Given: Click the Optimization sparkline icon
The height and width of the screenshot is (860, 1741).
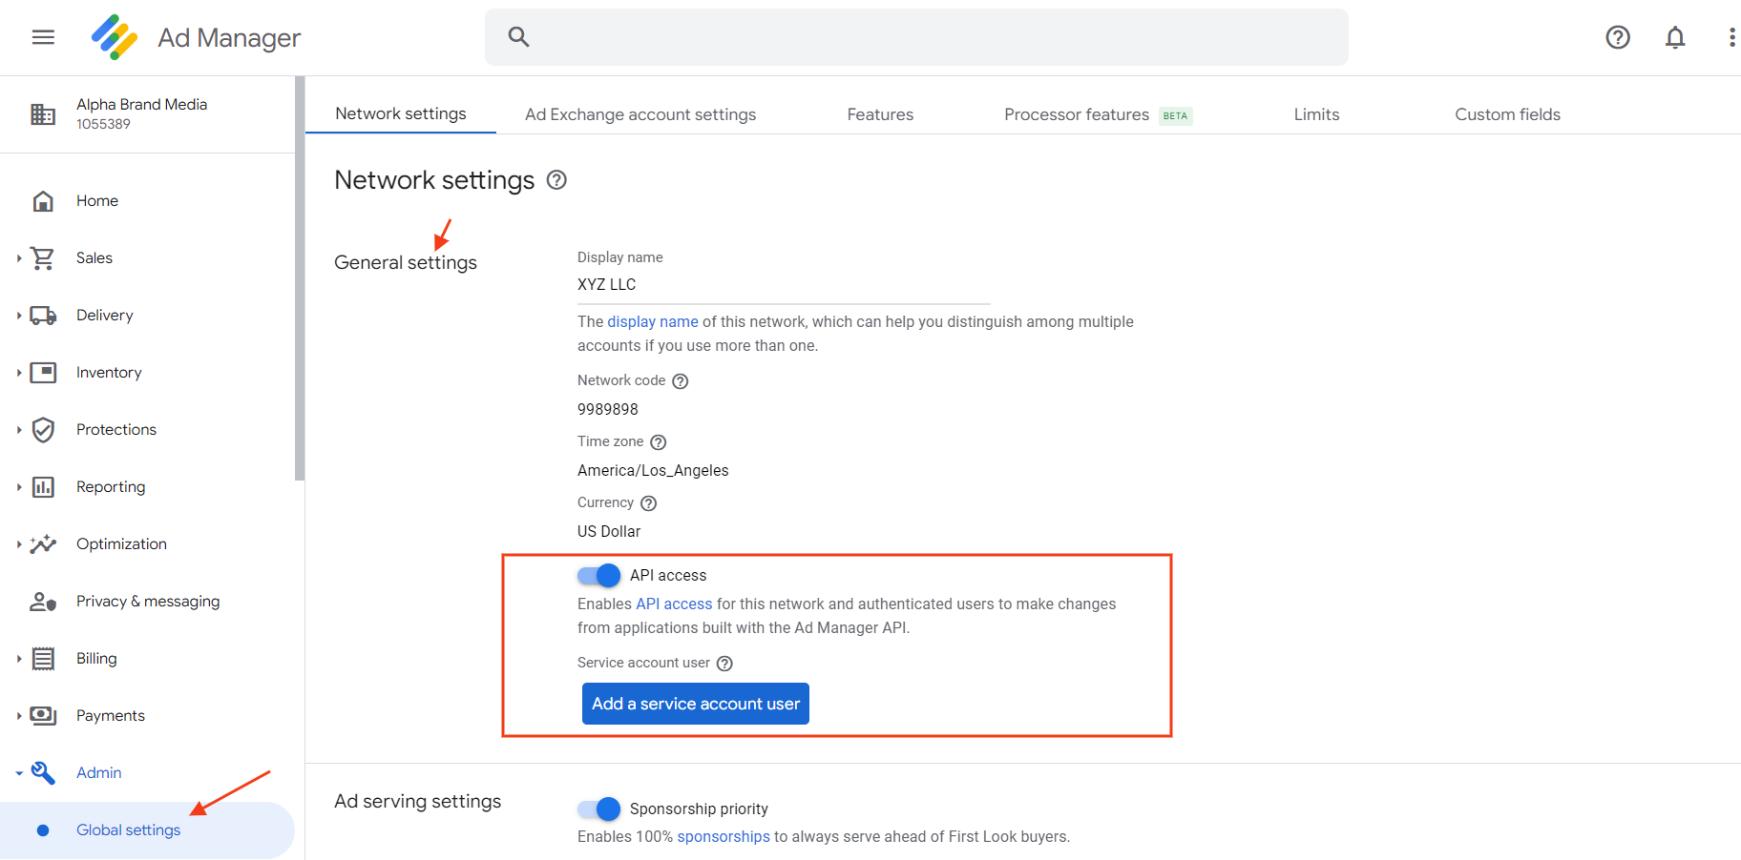Looking at the screenshot, I should point(43,544).
